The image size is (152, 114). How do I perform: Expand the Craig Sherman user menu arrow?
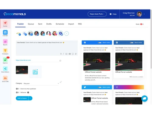tap(144, 14)
